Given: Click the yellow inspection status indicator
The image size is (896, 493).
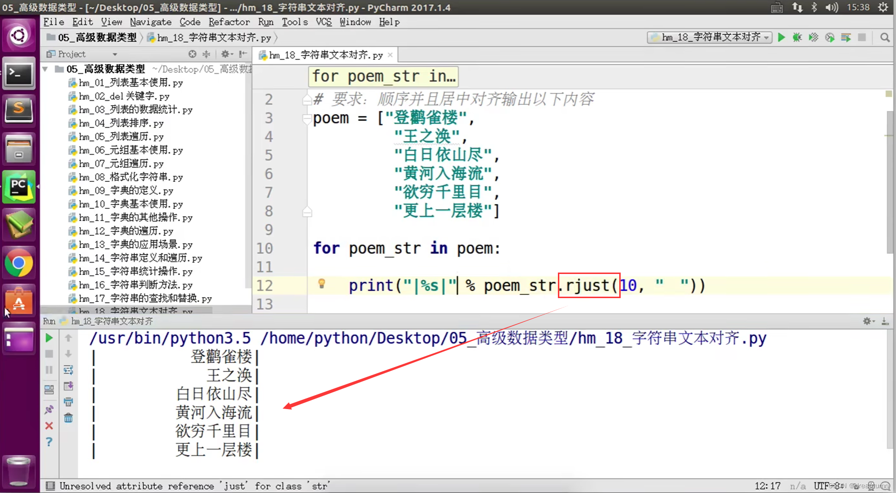Looking at the screenshot, I should (888, 94).
